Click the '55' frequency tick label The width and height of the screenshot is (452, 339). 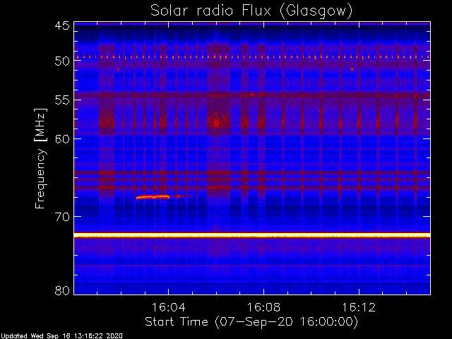(x=62, y=100)
